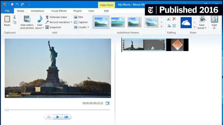Add a Title to the movie
The image size is (223, 125).
pyautogui.click(x=78, y=17)
